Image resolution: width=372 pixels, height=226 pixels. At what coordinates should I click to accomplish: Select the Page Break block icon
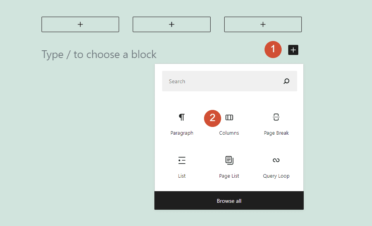point(276,117)
